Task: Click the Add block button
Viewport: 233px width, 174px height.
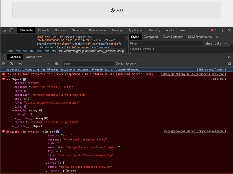Action: point(117,10)
